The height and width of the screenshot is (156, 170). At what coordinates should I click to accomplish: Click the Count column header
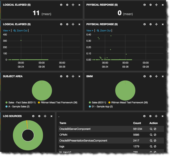[137, 123]
